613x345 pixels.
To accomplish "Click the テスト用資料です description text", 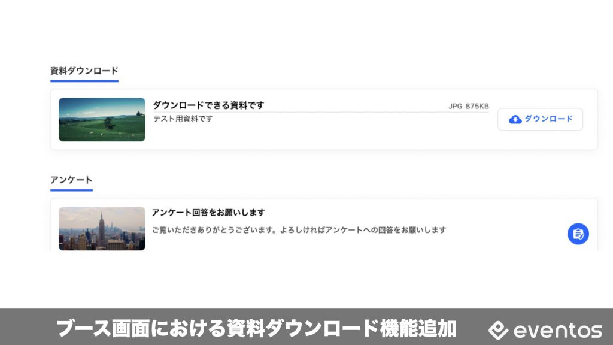I will tap(183, 119).
